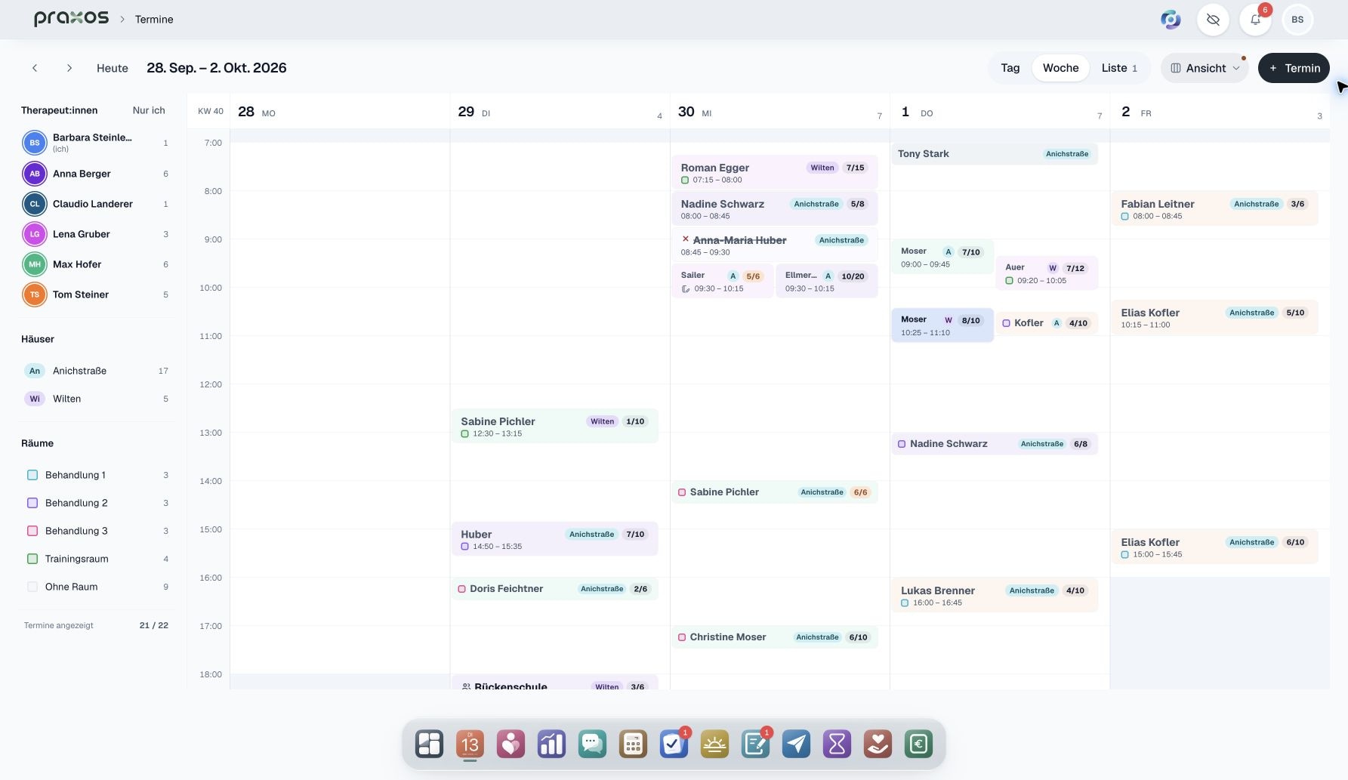Go to next week arrow

[69, 68]
